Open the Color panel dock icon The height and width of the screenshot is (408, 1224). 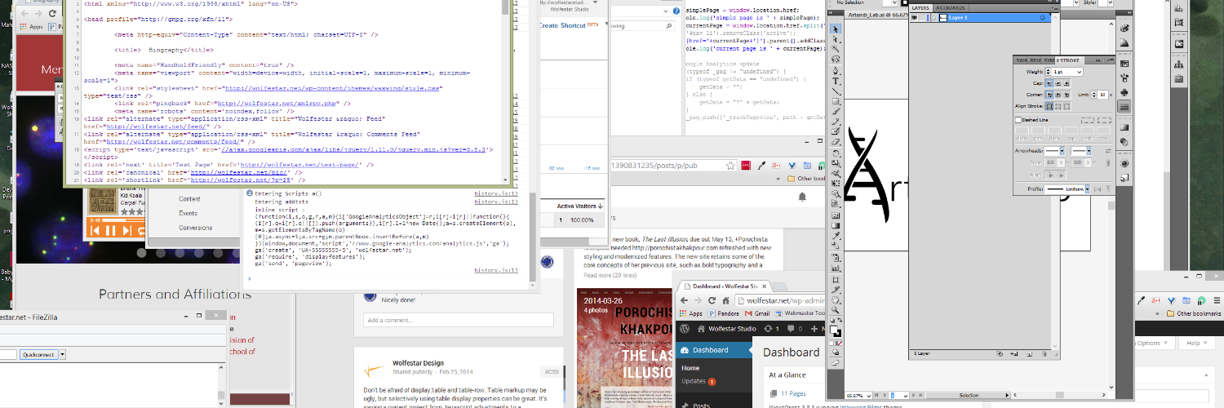pos(1124,28)
